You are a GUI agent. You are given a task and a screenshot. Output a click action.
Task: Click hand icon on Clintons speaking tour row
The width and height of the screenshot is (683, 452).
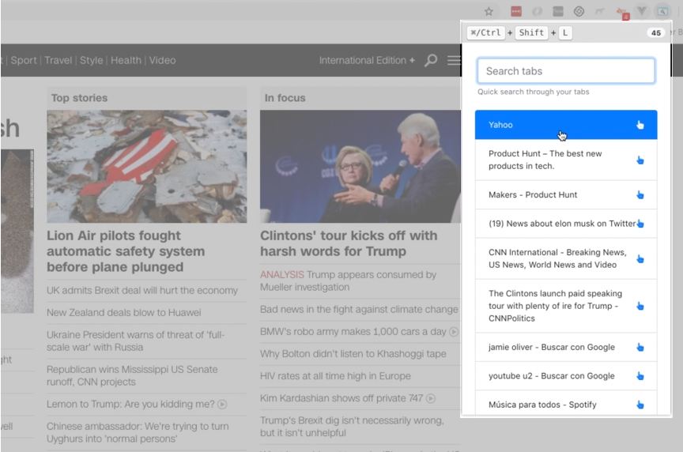click(x=640, y=306)
